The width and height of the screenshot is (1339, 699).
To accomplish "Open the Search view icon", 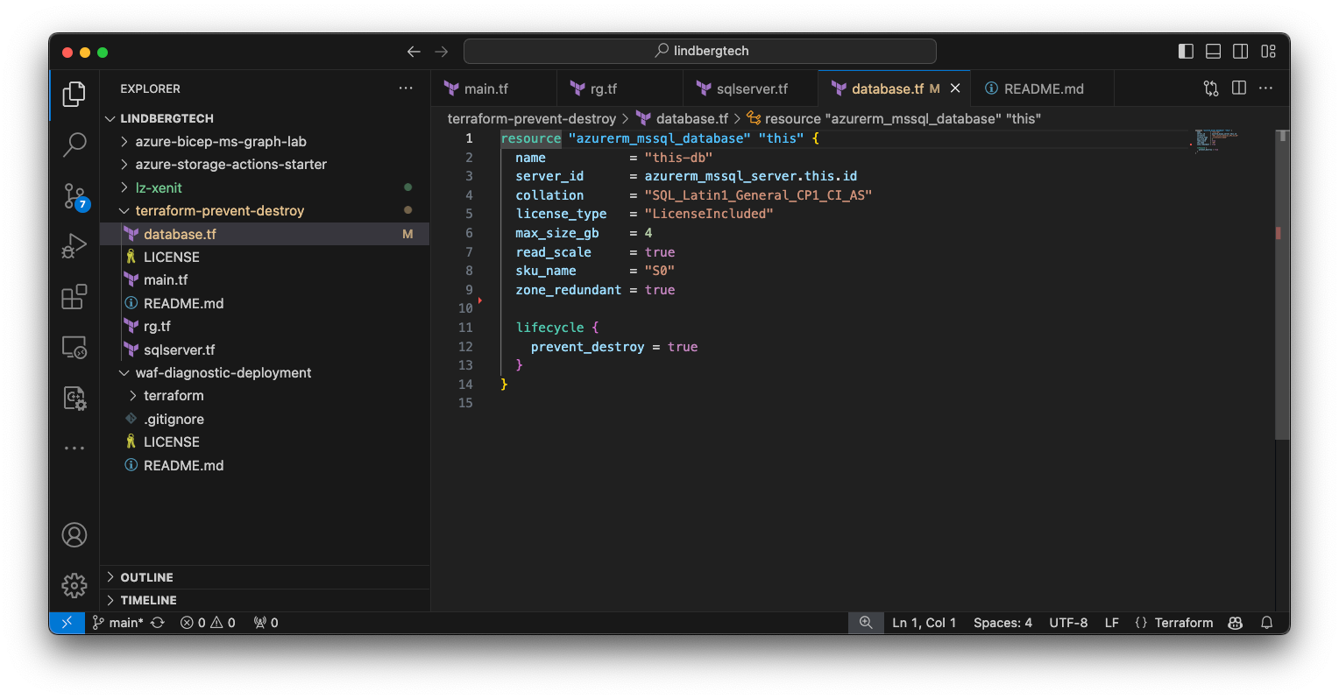I will [x=74, y=145].
